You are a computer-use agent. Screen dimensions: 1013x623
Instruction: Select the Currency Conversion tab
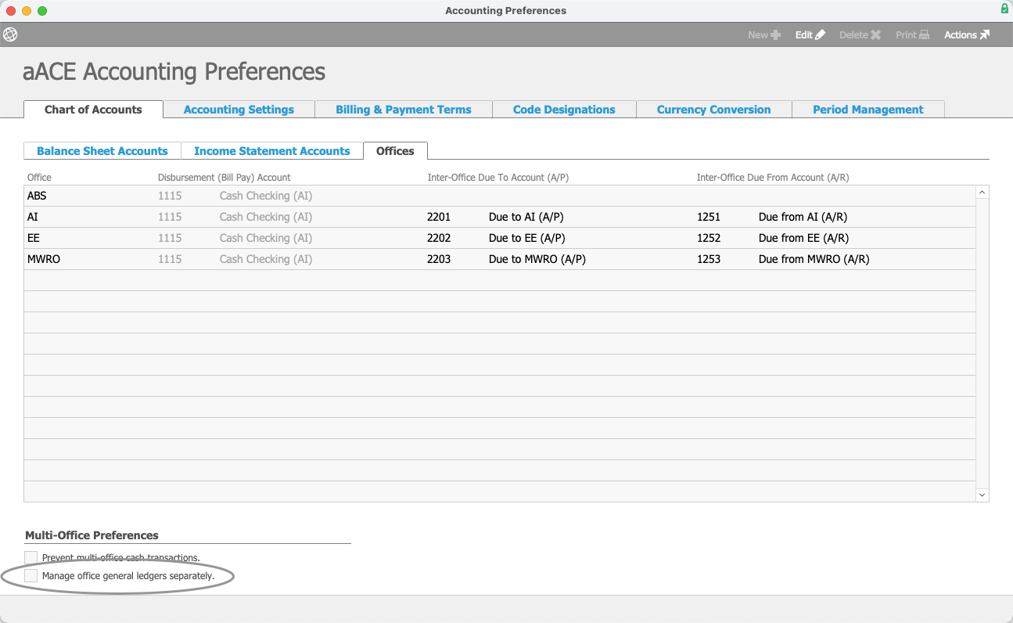(x=713, y=110)
